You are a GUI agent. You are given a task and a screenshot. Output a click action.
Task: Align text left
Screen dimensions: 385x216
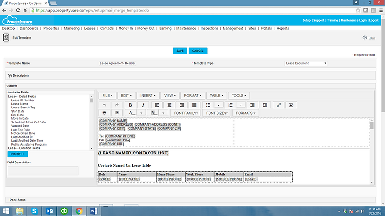point(157,105)
